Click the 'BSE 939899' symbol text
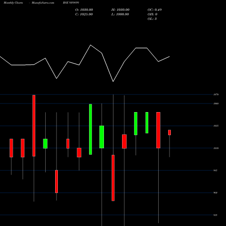 [71, 3]
